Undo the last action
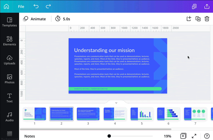 tap(36, 6)
